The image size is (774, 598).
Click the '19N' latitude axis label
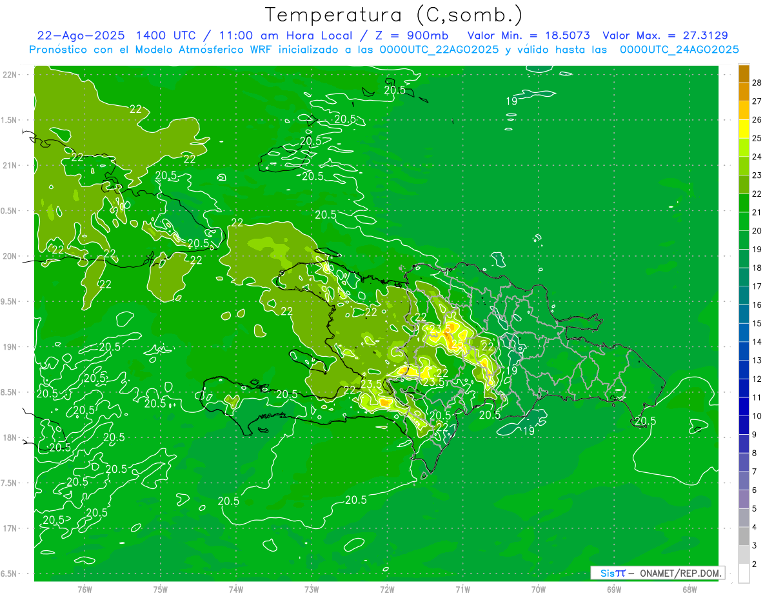pyautogui.click(x=11, y=347)
